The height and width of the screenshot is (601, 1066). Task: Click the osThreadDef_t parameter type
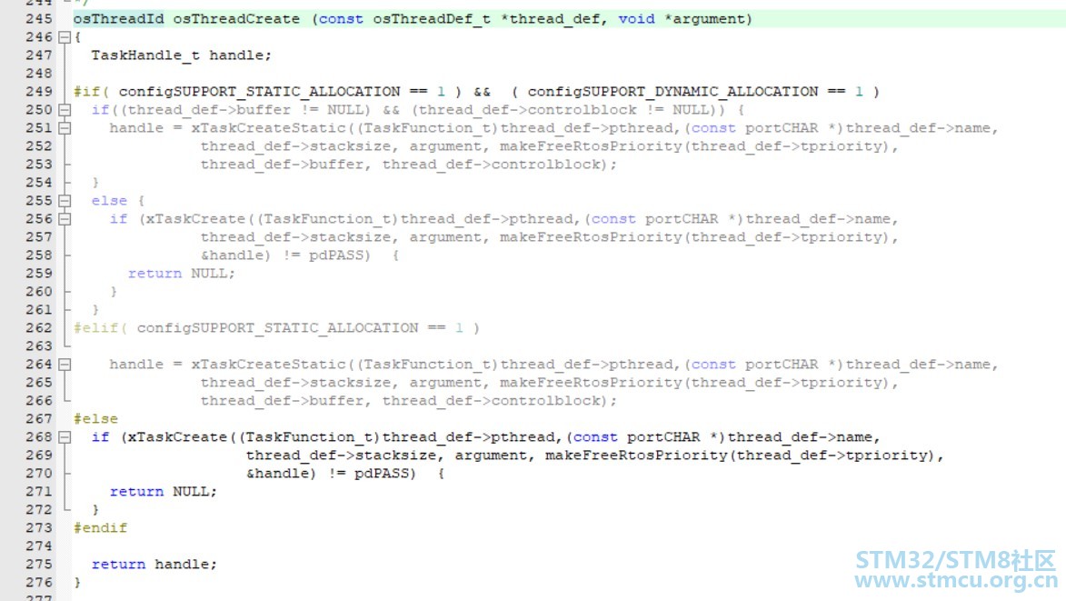coord(432,19)
